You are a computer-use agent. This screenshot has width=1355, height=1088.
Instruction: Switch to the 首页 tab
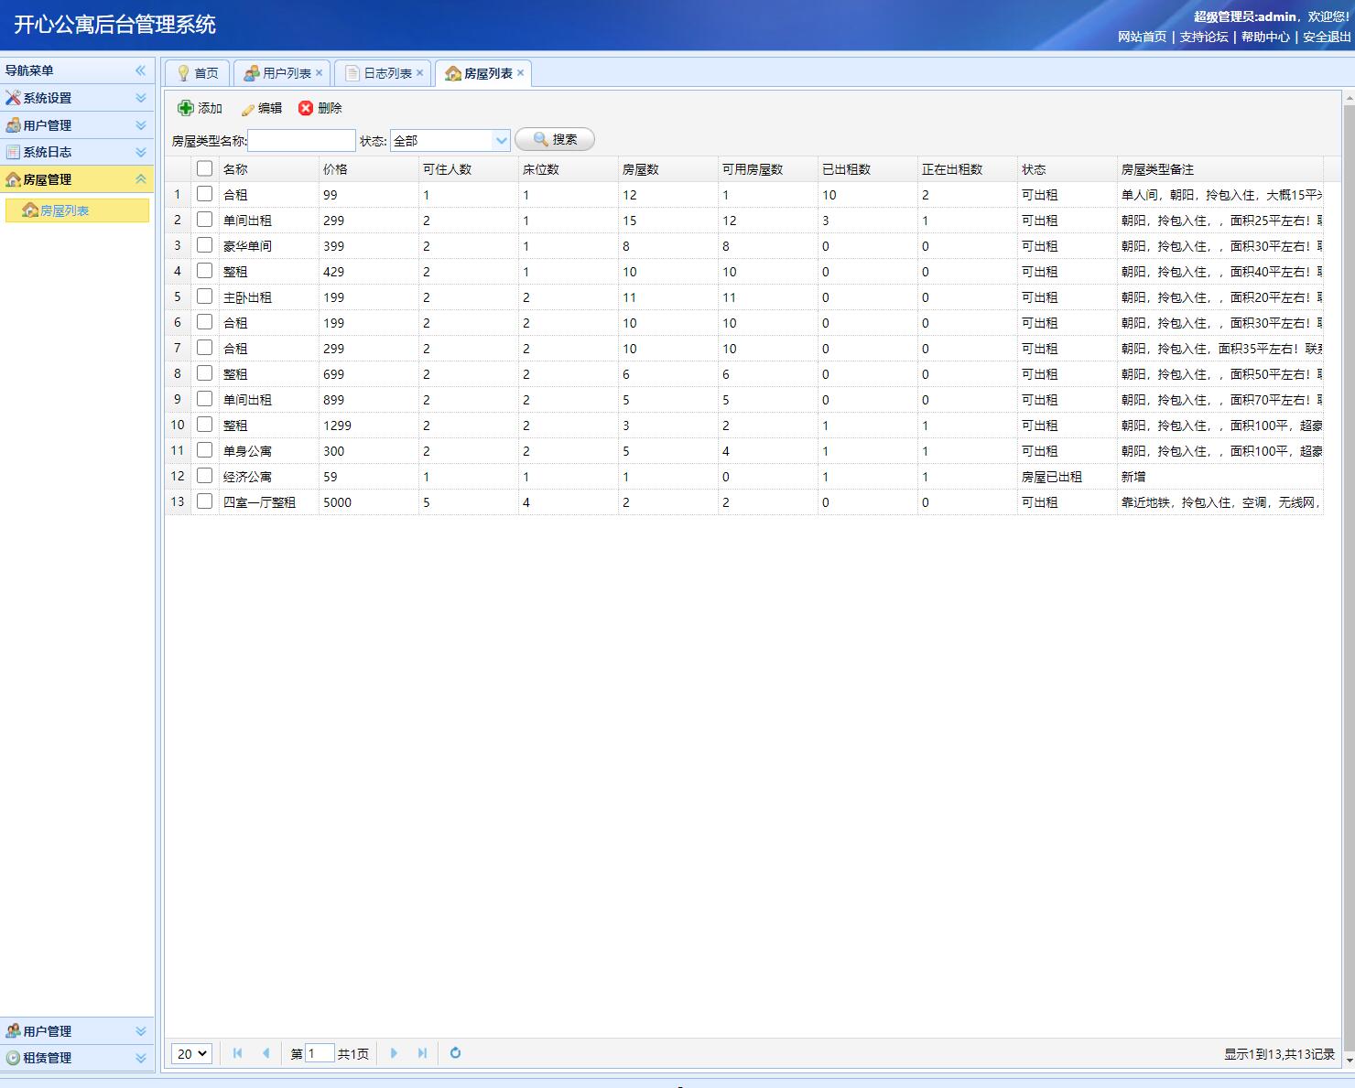(x=198, y=73)
